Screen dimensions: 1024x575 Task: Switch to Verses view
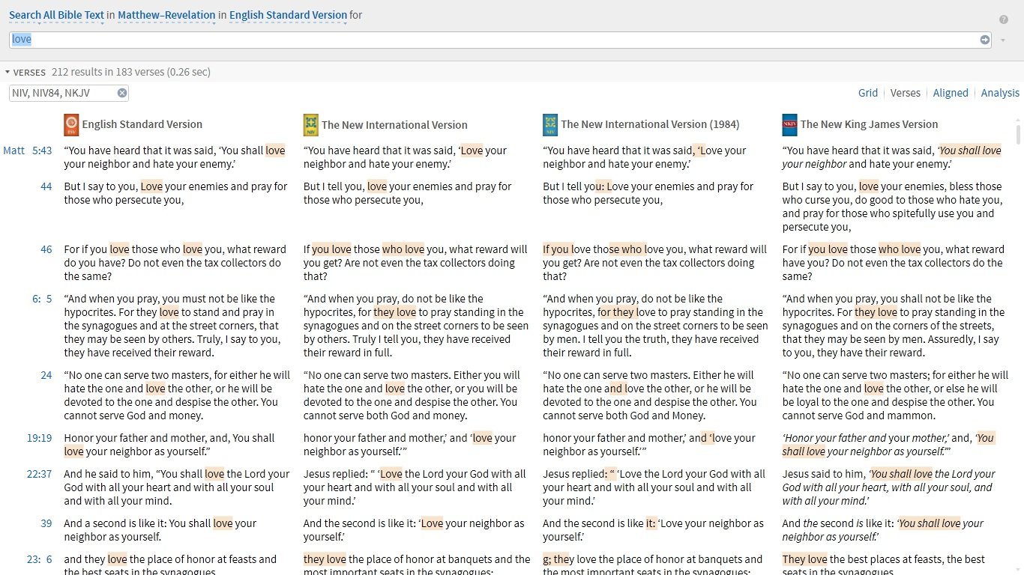(x=906, y=93)
